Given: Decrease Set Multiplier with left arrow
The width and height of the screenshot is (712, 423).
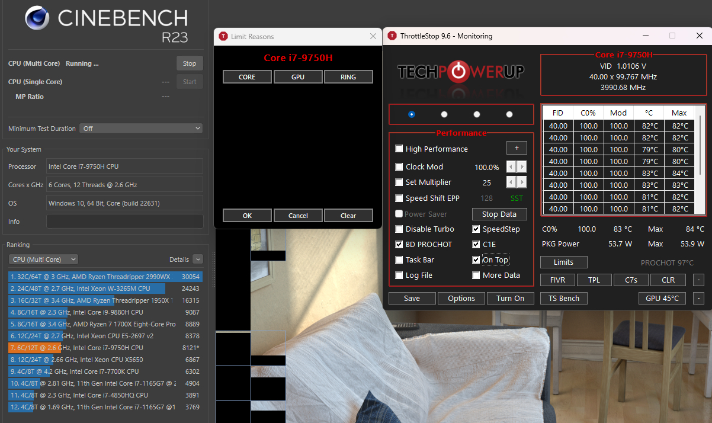Looking at the screenshot, I should (x=511, y=182).
